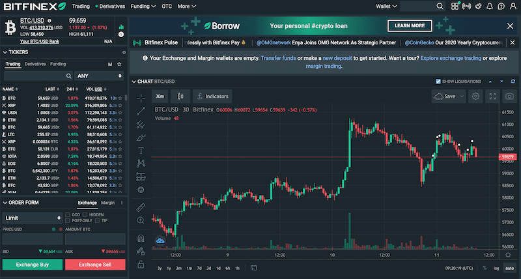Open notifications bell
Screen dimensions: 521x279
(x=490, y=6)
